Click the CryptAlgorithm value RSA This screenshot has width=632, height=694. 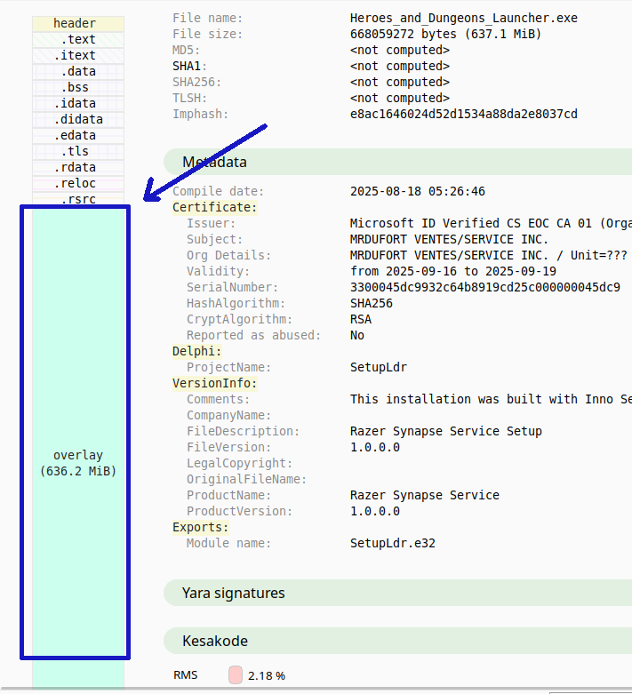(361, 319)
